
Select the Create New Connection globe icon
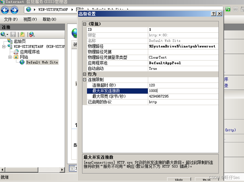point(3,34)
